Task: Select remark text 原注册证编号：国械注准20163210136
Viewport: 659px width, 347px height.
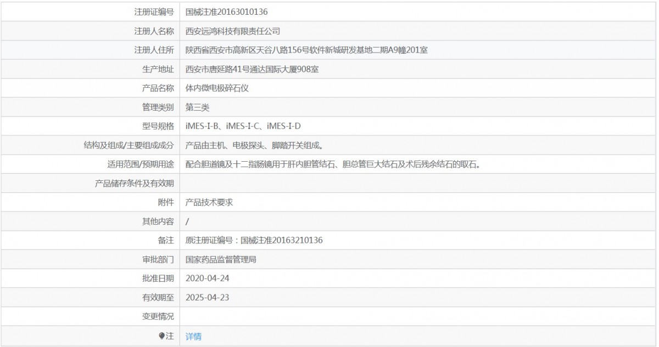Action: (x=254, y=241)
